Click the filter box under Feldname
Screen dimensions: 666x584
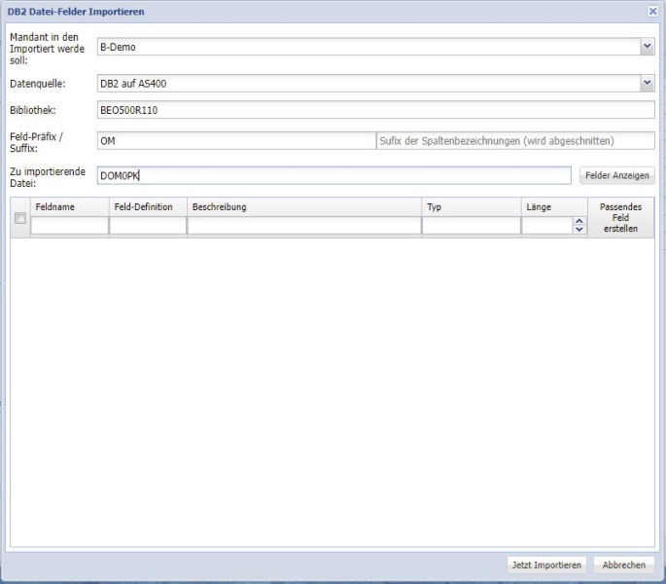[x=69, y=226]
